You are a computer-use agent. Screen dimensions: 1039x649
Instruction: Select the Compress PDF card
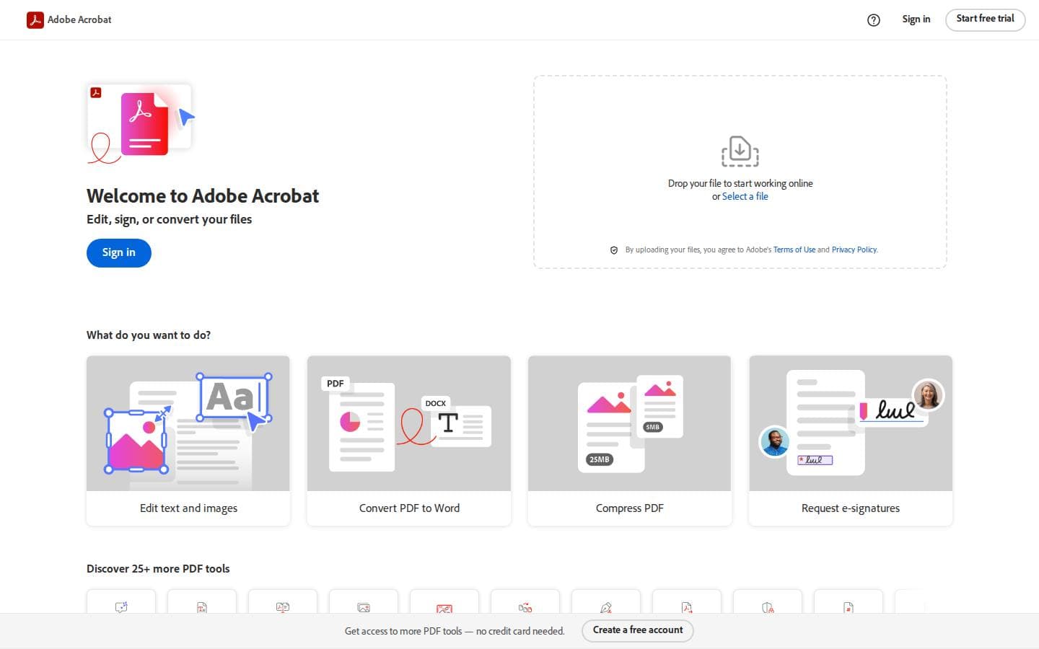(x=630, y=441)
